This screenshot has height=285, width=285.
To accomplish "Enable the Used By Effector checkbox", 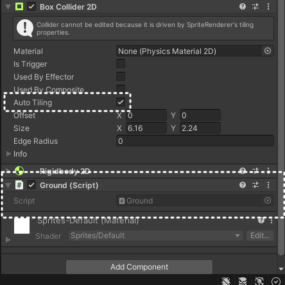I will [121, 76].
